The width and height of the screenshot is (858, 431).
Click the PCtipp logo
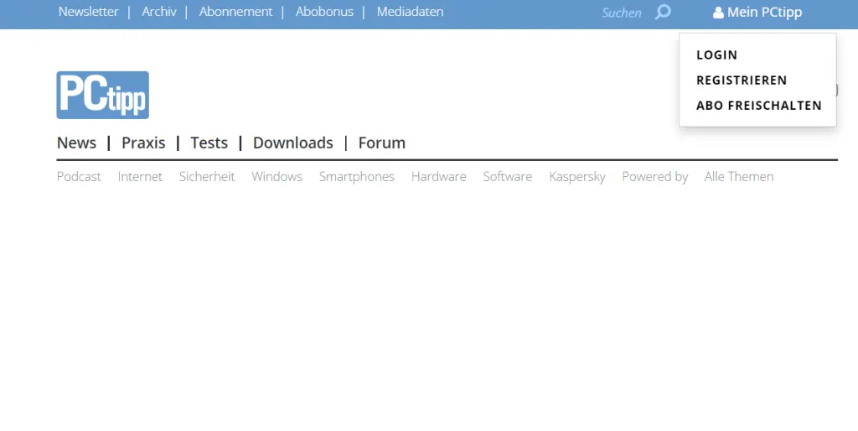[x=102, y=95]
